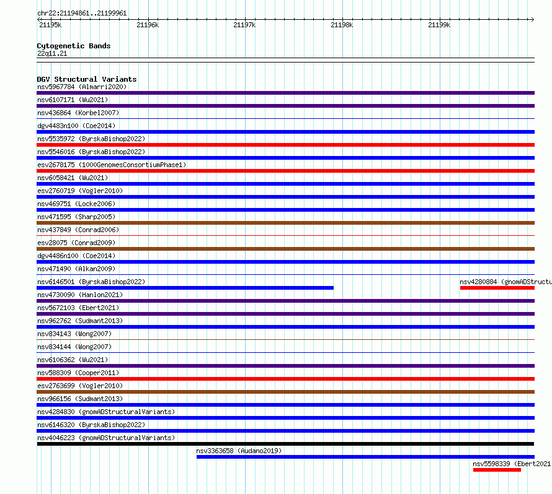Select nsv588309 (Cooper2011) label
The width and height of the screenshot is (552, 494).
coord(78,373)
